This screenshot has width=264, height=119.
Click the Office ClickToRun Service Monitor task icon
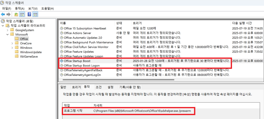[x=62, y=47]
